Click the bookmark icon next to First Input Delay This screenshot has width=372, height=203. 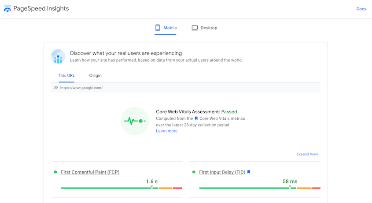pyautogui.click(x=249, y=172)
